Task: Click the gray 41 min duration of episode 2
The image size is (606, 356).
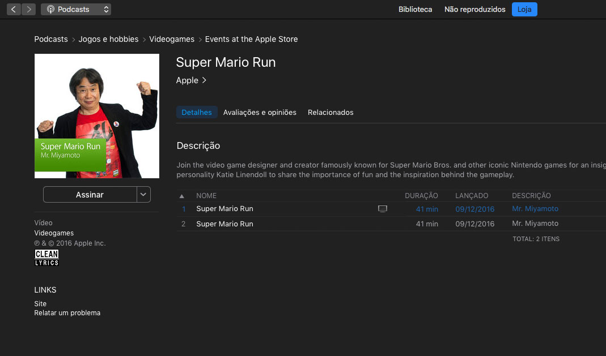Action: 427,224
